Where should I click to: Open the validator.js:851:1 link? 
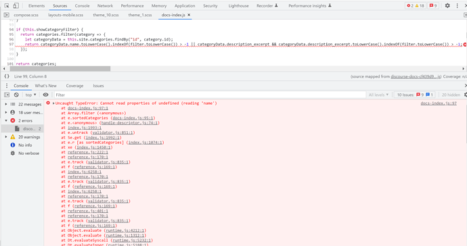[113, 132]
